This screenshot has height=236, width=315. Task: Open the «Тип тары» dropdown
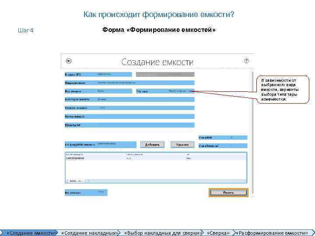pos(165,91)
